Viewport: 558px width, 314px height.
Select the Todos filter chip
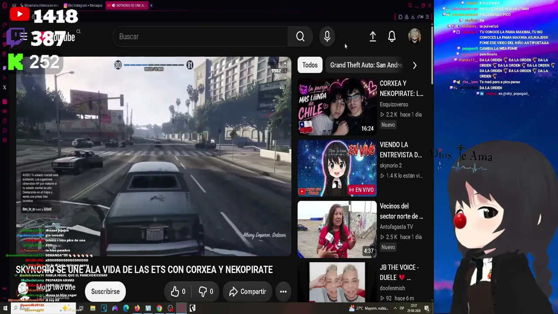pos(310,65)
